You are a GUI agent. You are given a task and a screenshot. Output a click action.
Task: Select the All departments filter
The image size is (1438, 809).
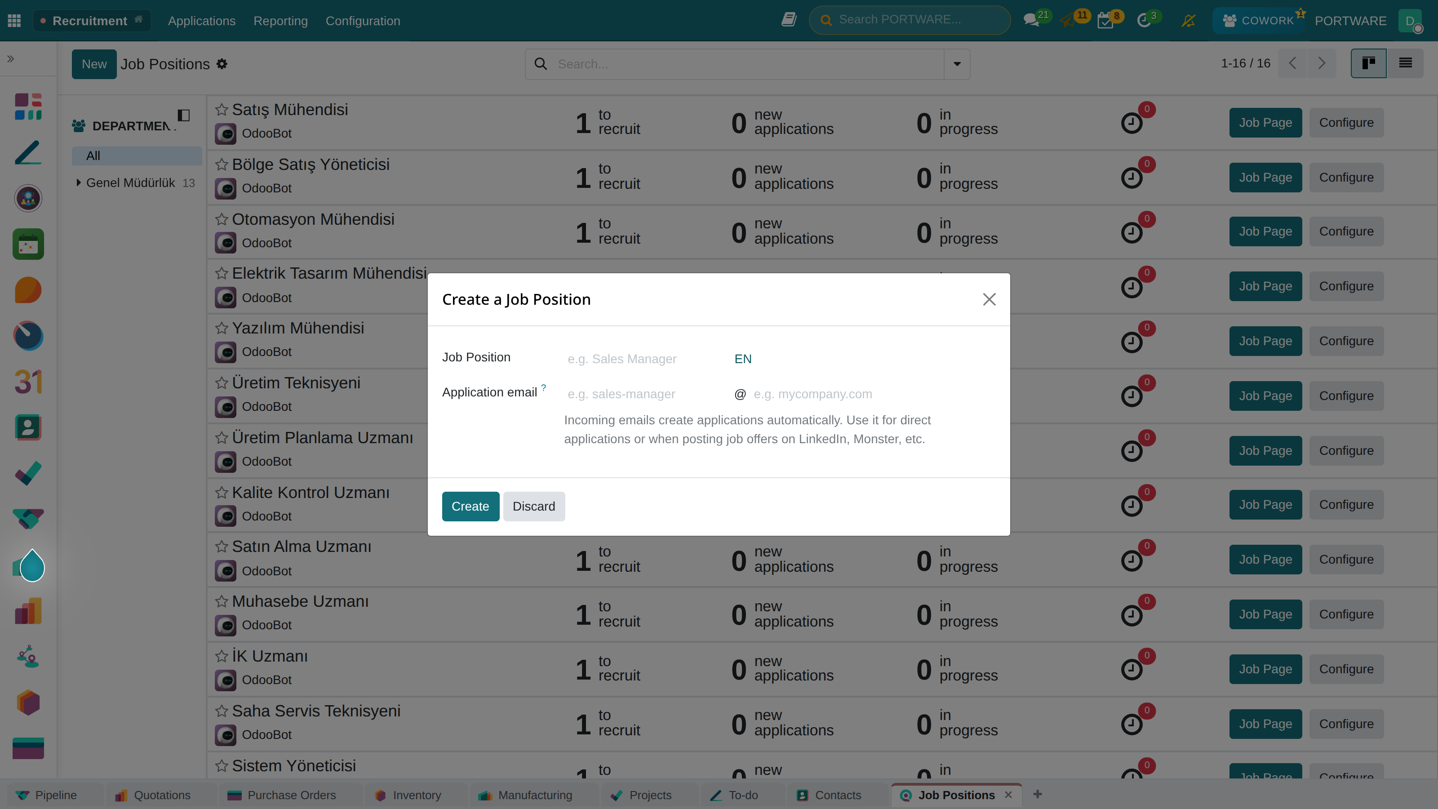pos(137,156)
